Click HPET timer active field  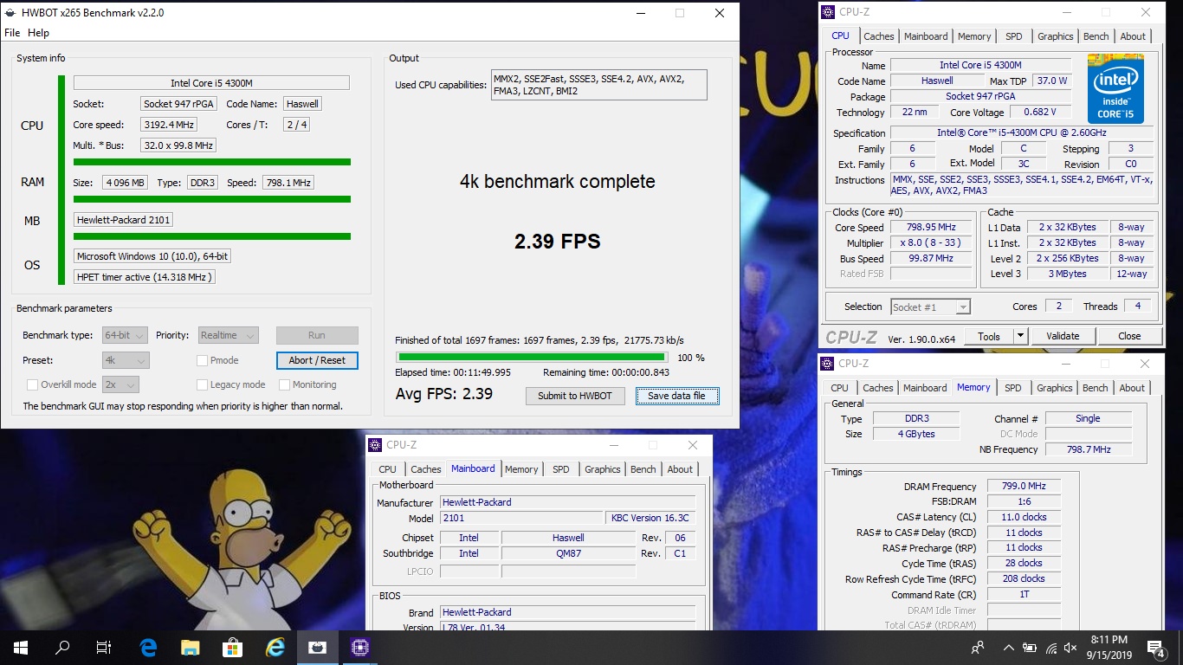tap(144, 277)
